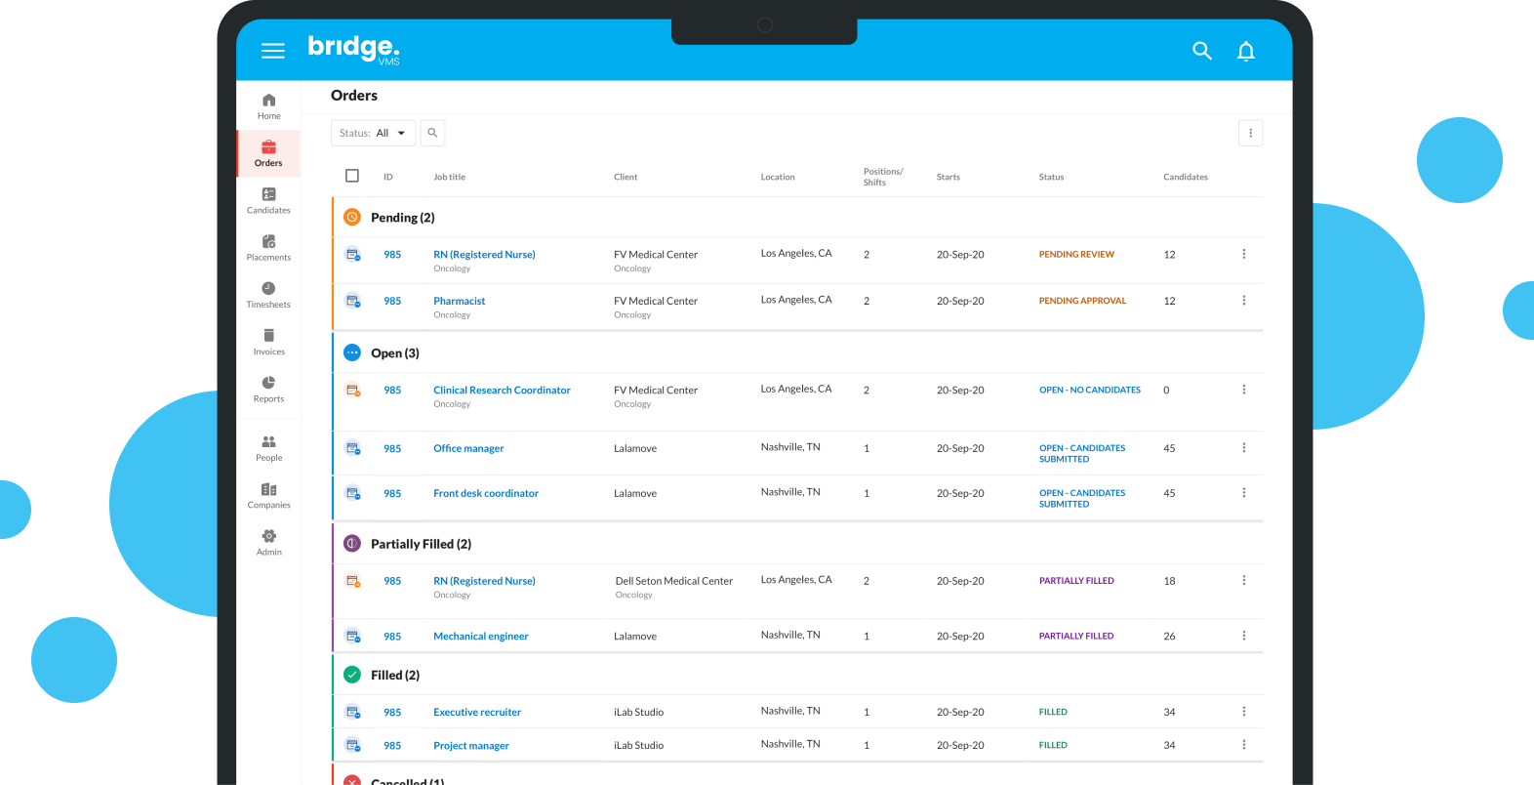Collapse the Partially Filled (2) group
1534x785 pixels.
[420, 544]
